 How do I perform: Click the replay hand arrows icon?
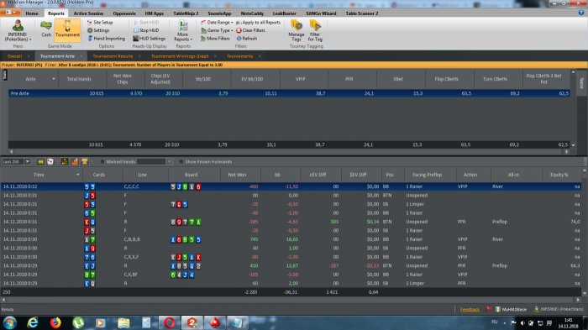pyautogui.click(x=40, y=161)
